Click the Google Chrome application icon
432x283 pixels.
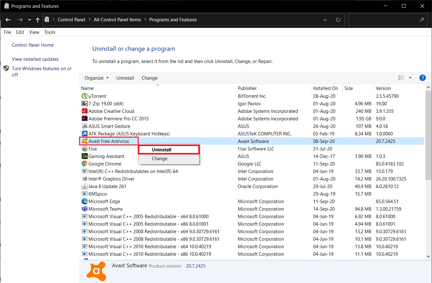pyautogui.click(x=85, y=164)
